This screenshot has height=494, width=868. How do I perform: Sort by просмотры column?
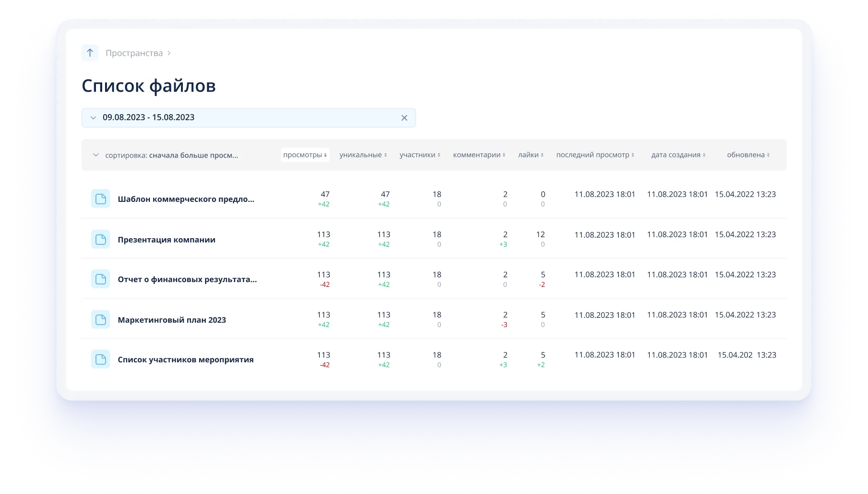tap(305, 155)
